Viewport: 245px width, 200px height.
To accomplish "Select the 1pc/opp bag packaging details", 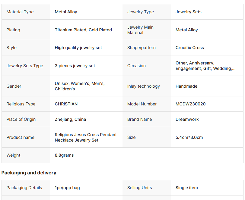I will tap(67, 188).
